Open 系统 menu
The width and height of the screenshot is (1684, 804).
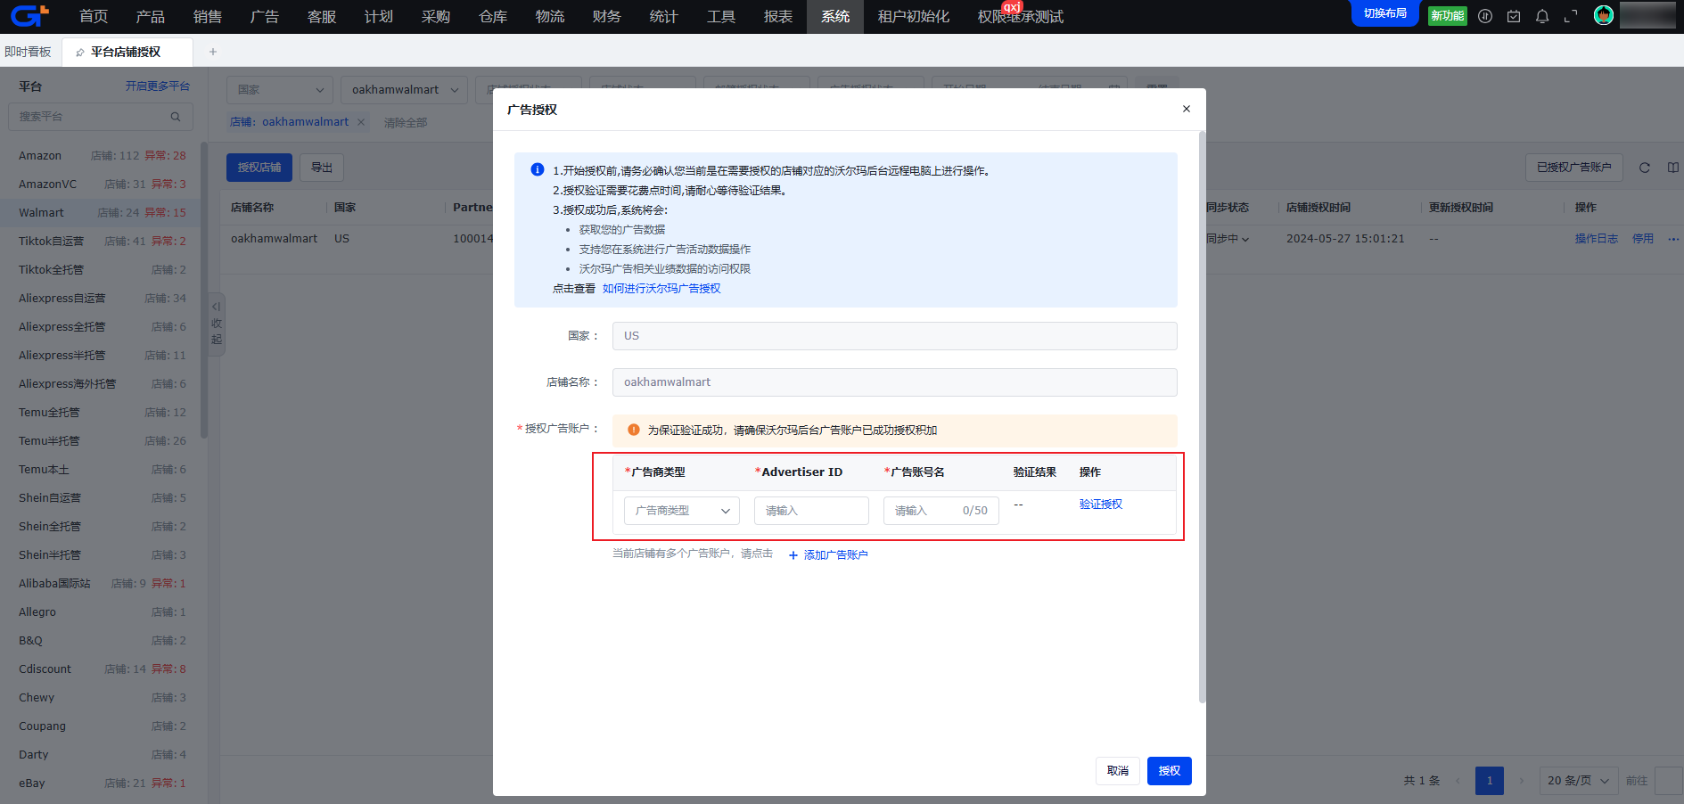click(835, 17)
